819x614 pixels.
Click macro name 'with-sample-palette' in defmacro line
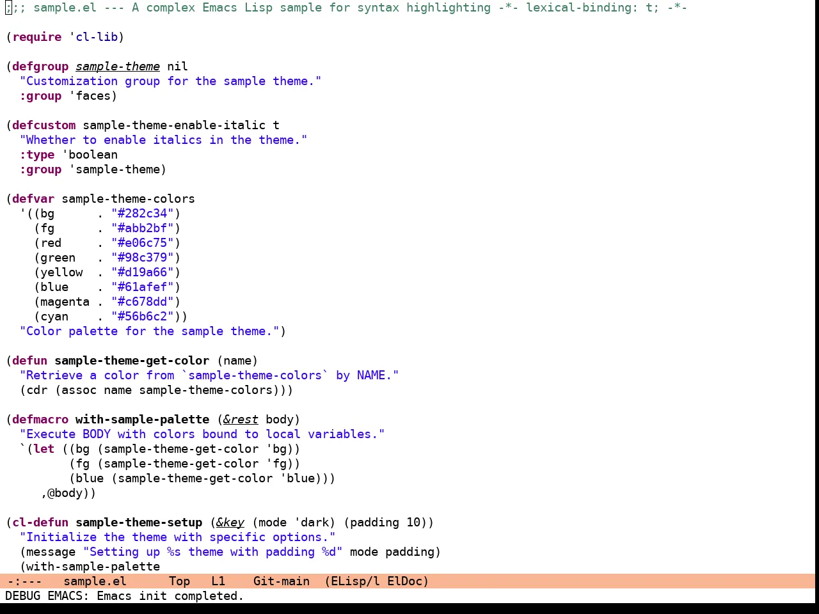coord(142,420)
